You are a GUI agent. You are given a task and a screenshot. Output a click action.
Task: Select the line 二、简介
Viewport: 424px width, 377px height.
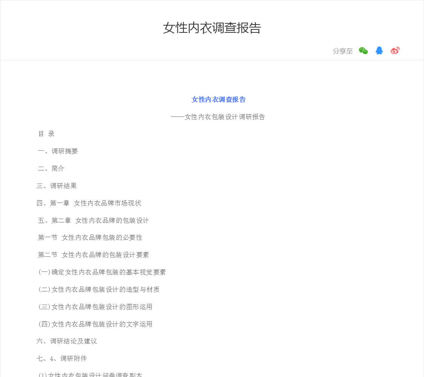coord(51,169)
